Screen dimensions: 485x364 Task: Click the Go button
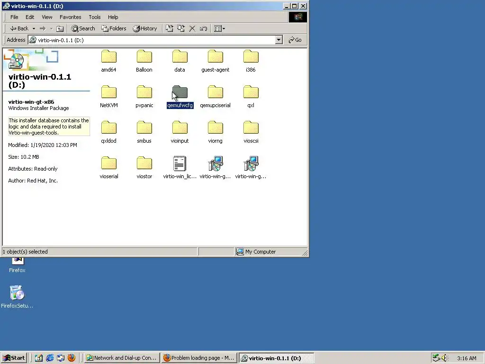coord(295,40)
